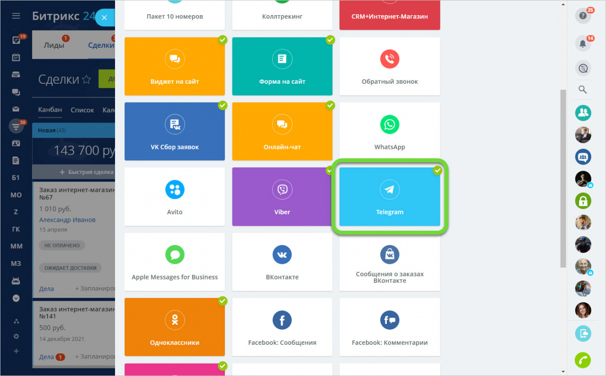Open the document icon in left sidebar
Viewport: 606px width, 376px height.
point(16,161)
